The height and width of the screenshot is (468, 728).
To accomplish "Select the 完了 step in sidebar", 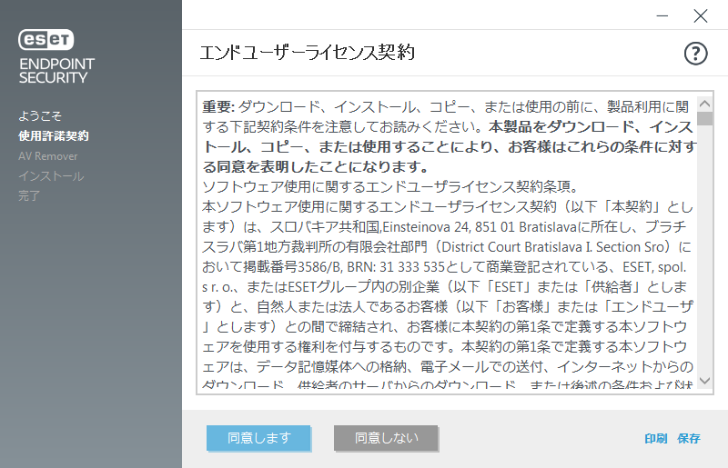I will (29, 195).
